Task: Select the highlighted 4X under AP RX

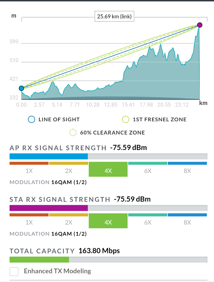Action: 108,170
